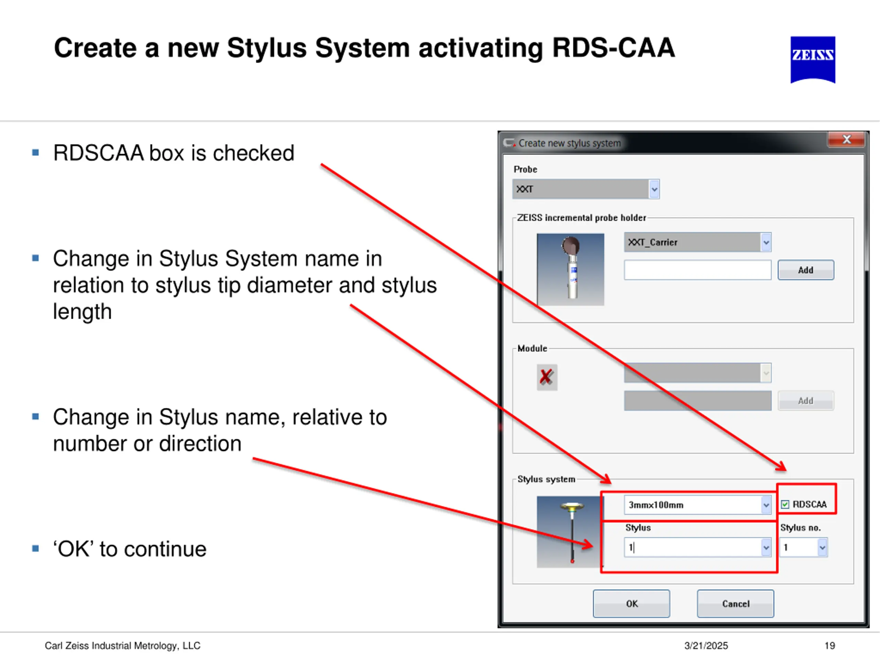The image size is (880, 660).
Task: Click the dialog title bar icon
Action: point(509,143)
